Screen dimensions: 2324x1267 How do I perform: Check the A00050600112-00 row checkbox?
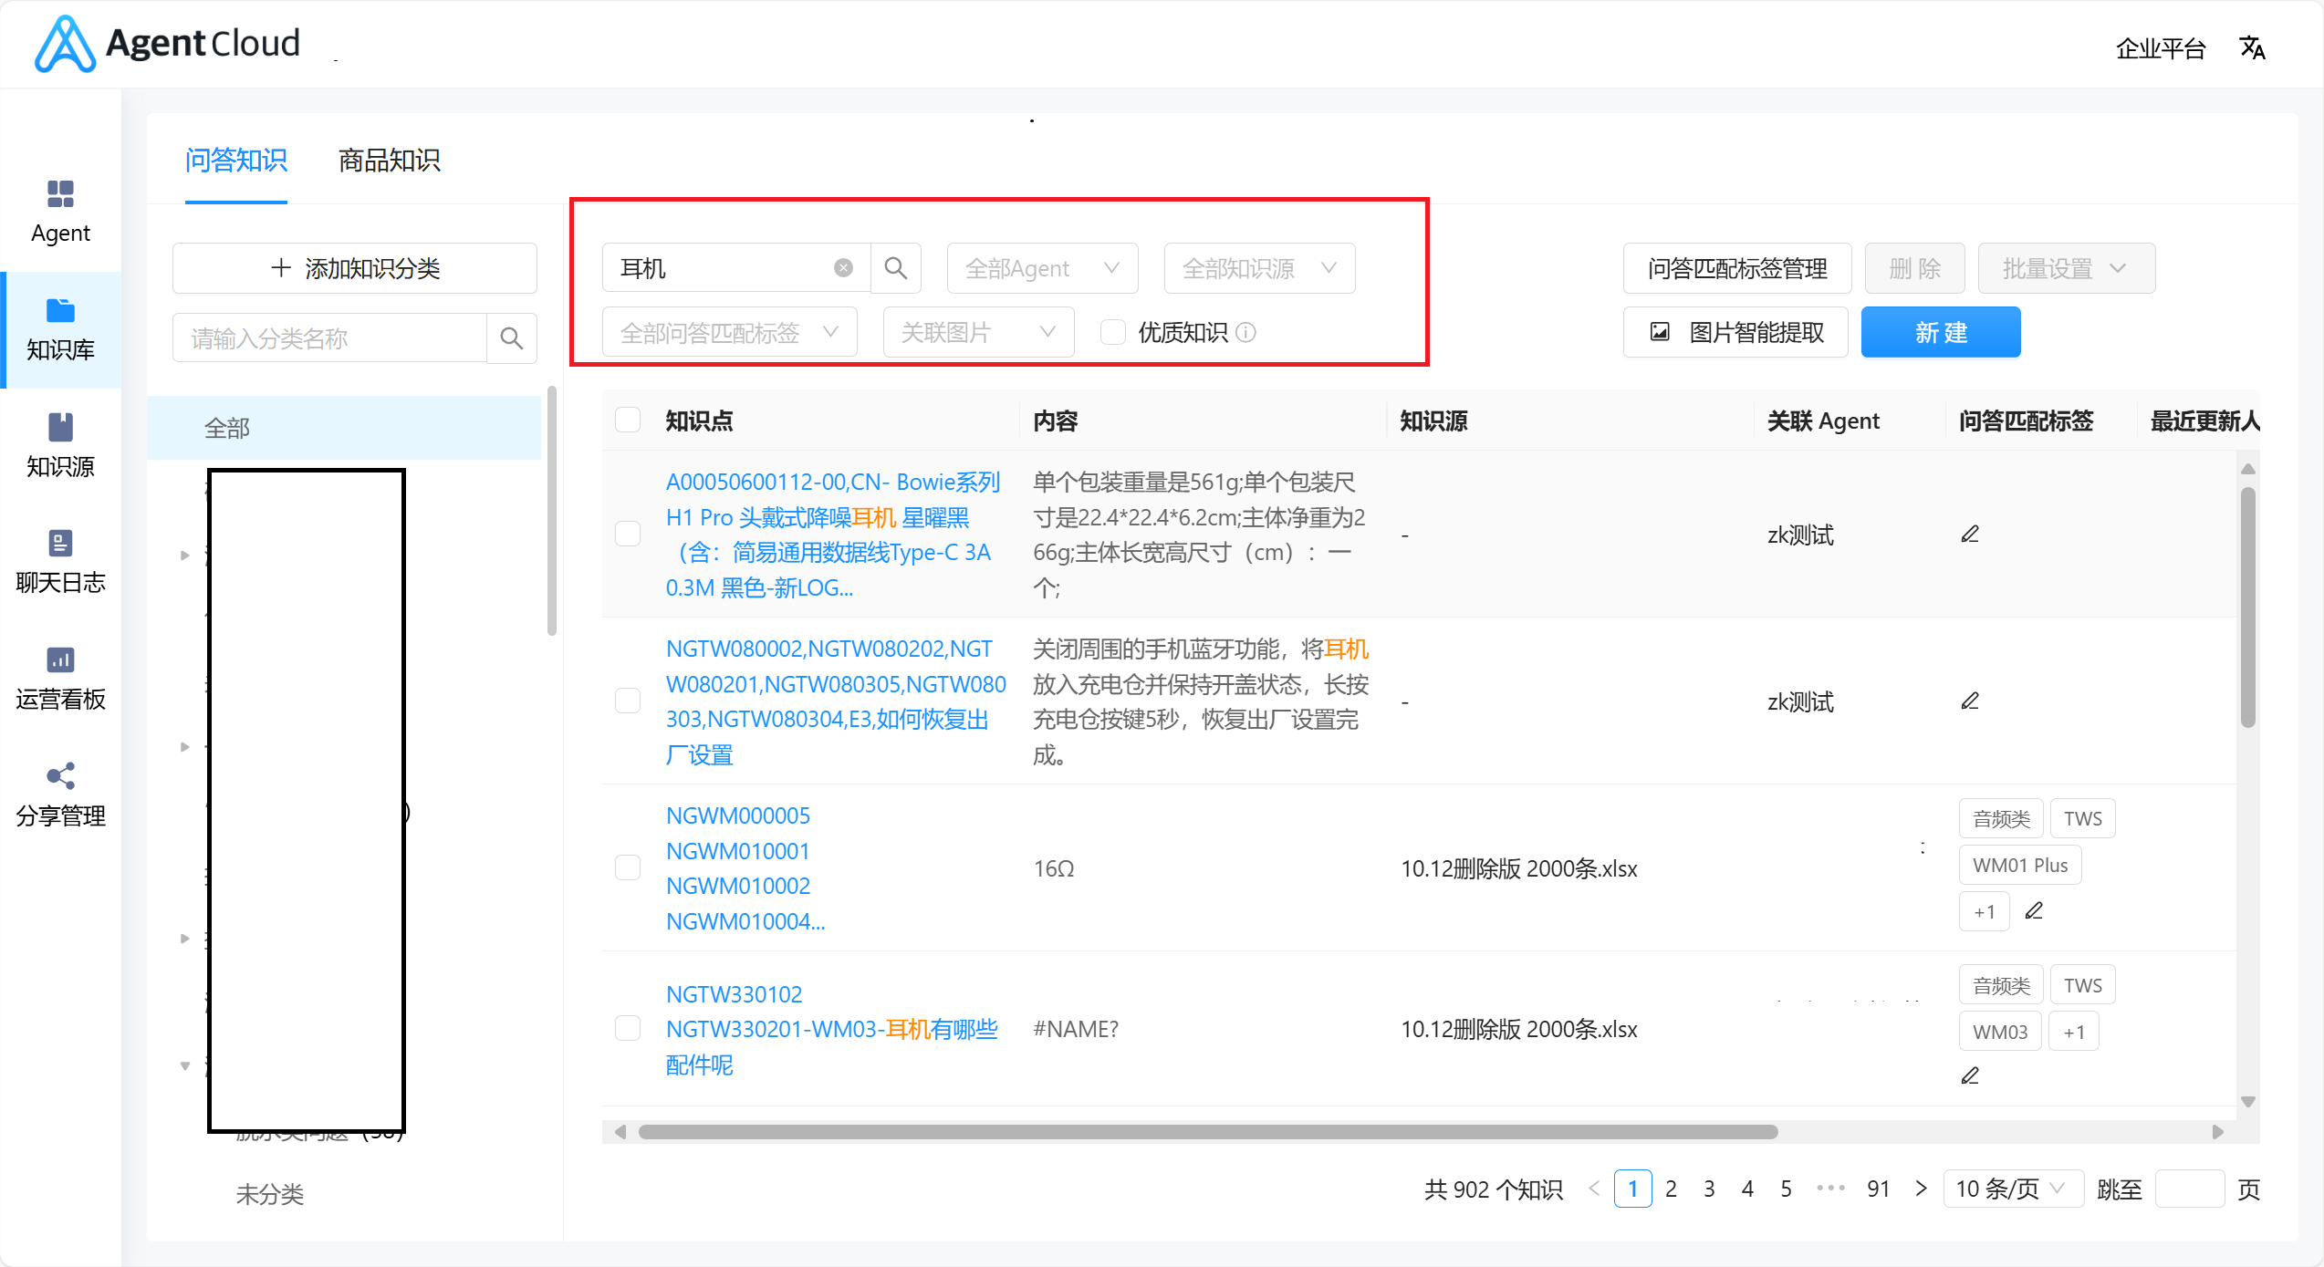[x=628, y=534]
